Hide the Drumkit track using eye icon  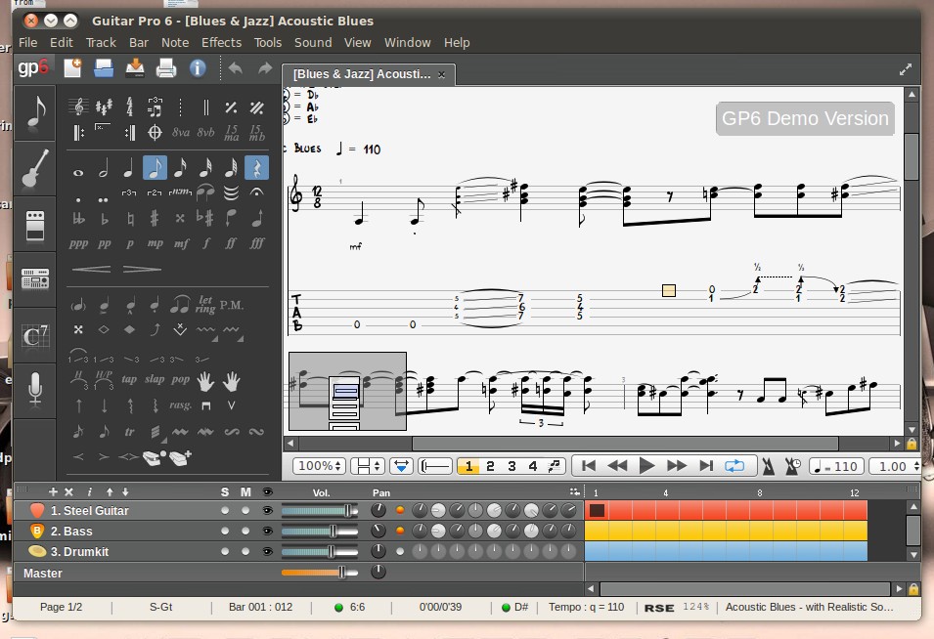(x=267, y=551)
